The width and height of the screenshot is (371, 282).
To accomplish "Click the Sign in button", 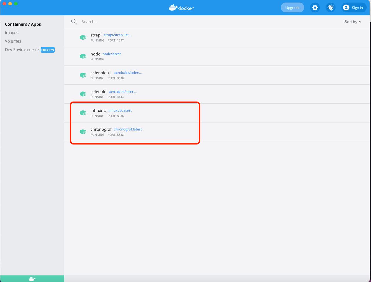I will pos(354,8).
